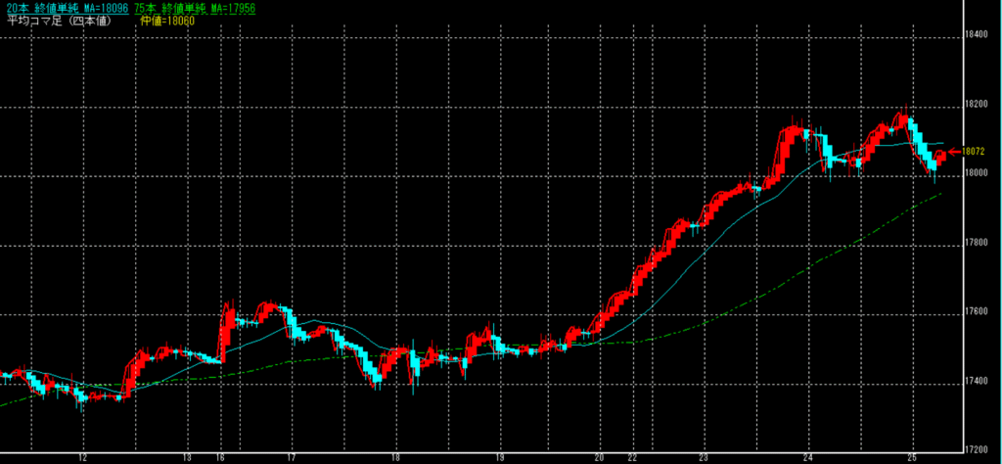This screenshot has width=1002, height=464.
Task: Click the 18400 price axis label
Action: [975, 34]
